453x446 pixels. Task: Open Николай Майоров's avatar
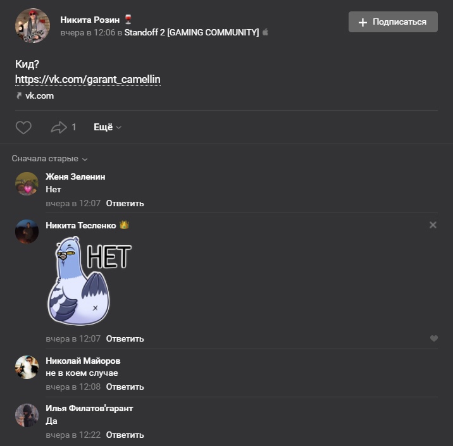[x=27, y=367]
